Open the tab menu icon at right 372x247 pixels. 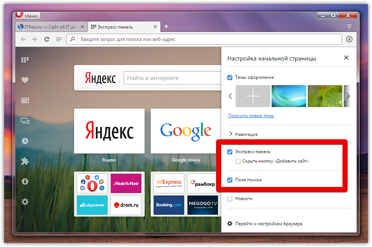(349, 26)
